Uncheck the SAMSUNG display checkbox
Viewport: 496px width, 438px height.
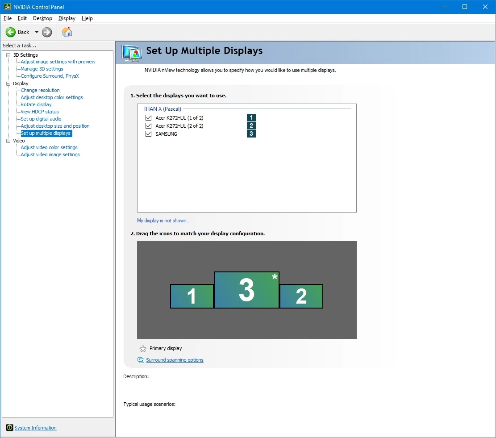[x=148, y=134]
